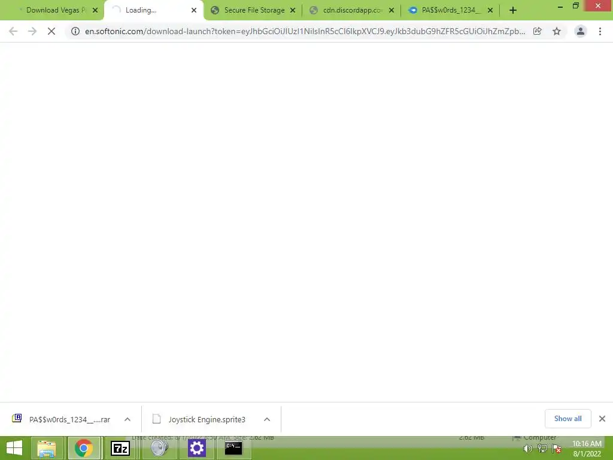
Task: Switch to Secure File Storage tab
Action: click(253, 10)
